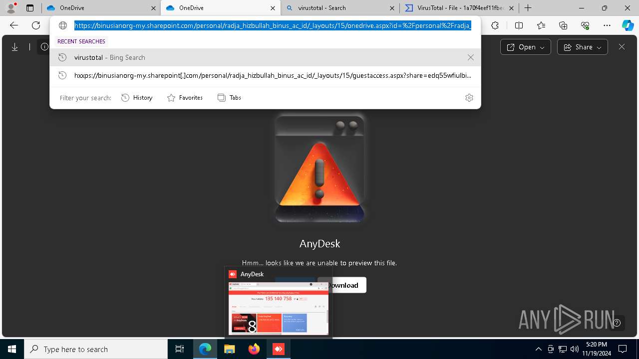Open the notification center icon
Viewport: 639px width, 359px height.
[623, 349]
